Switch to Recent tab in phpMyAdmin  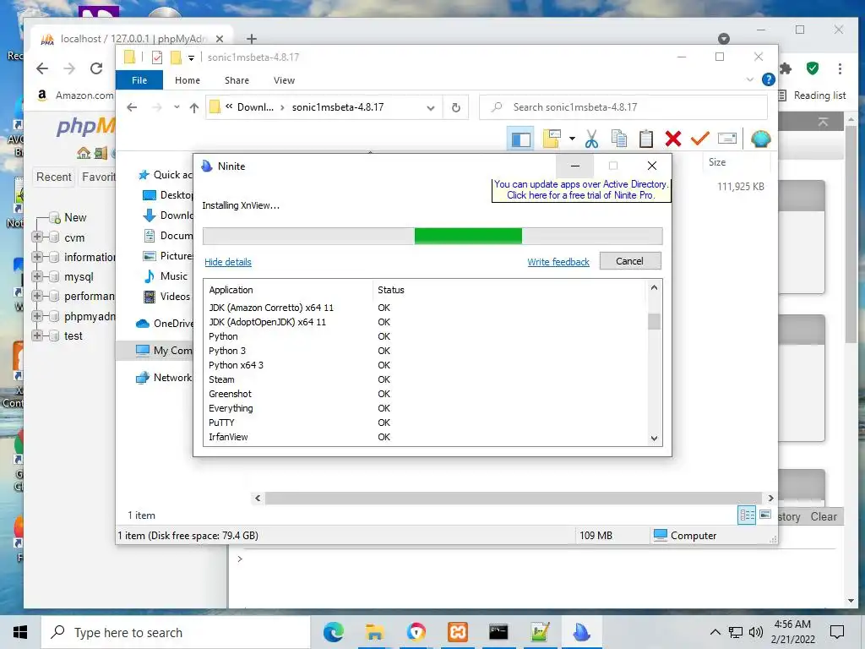53,177
